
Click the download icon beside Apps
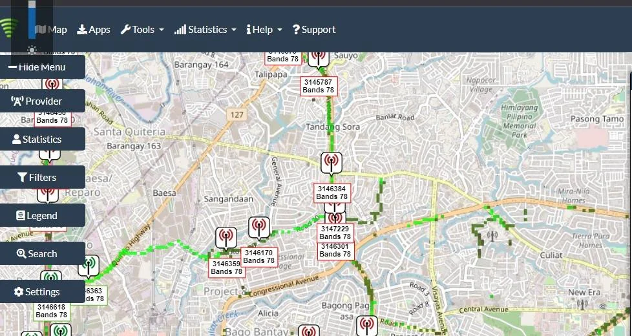82,30
